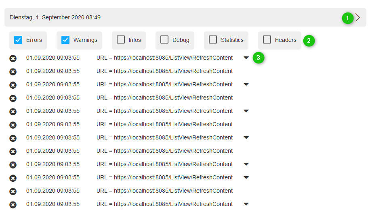Uncheck the Errors checkbox
370x212 pixels.
(18, 40)
